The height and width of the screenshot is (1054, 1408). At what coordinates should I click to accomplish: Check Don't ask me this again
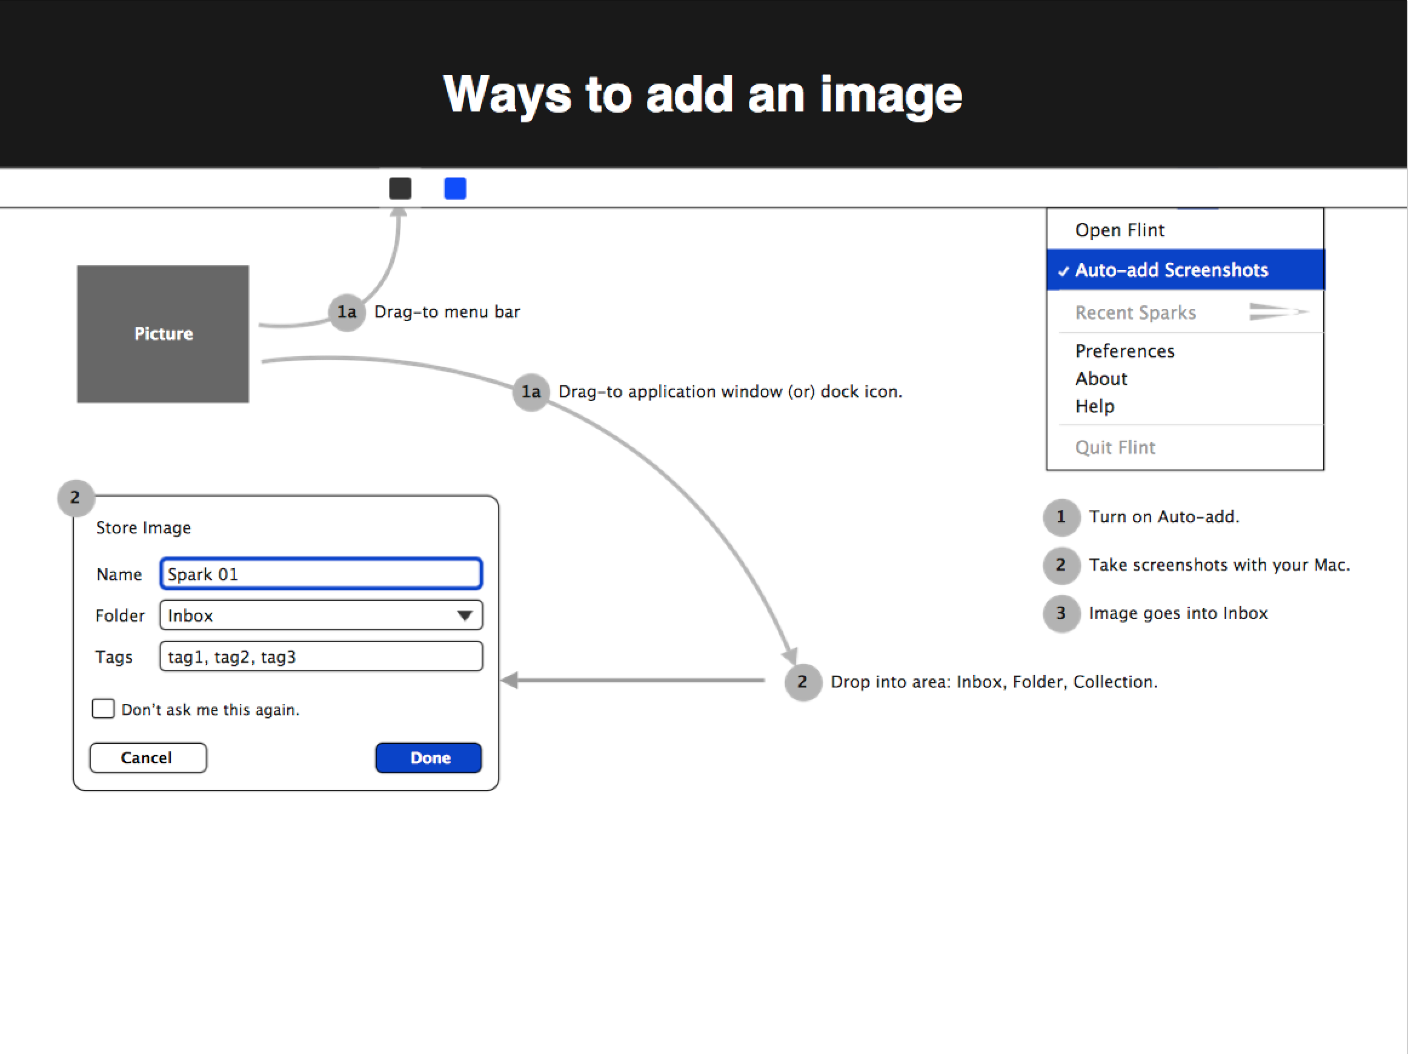103,709
